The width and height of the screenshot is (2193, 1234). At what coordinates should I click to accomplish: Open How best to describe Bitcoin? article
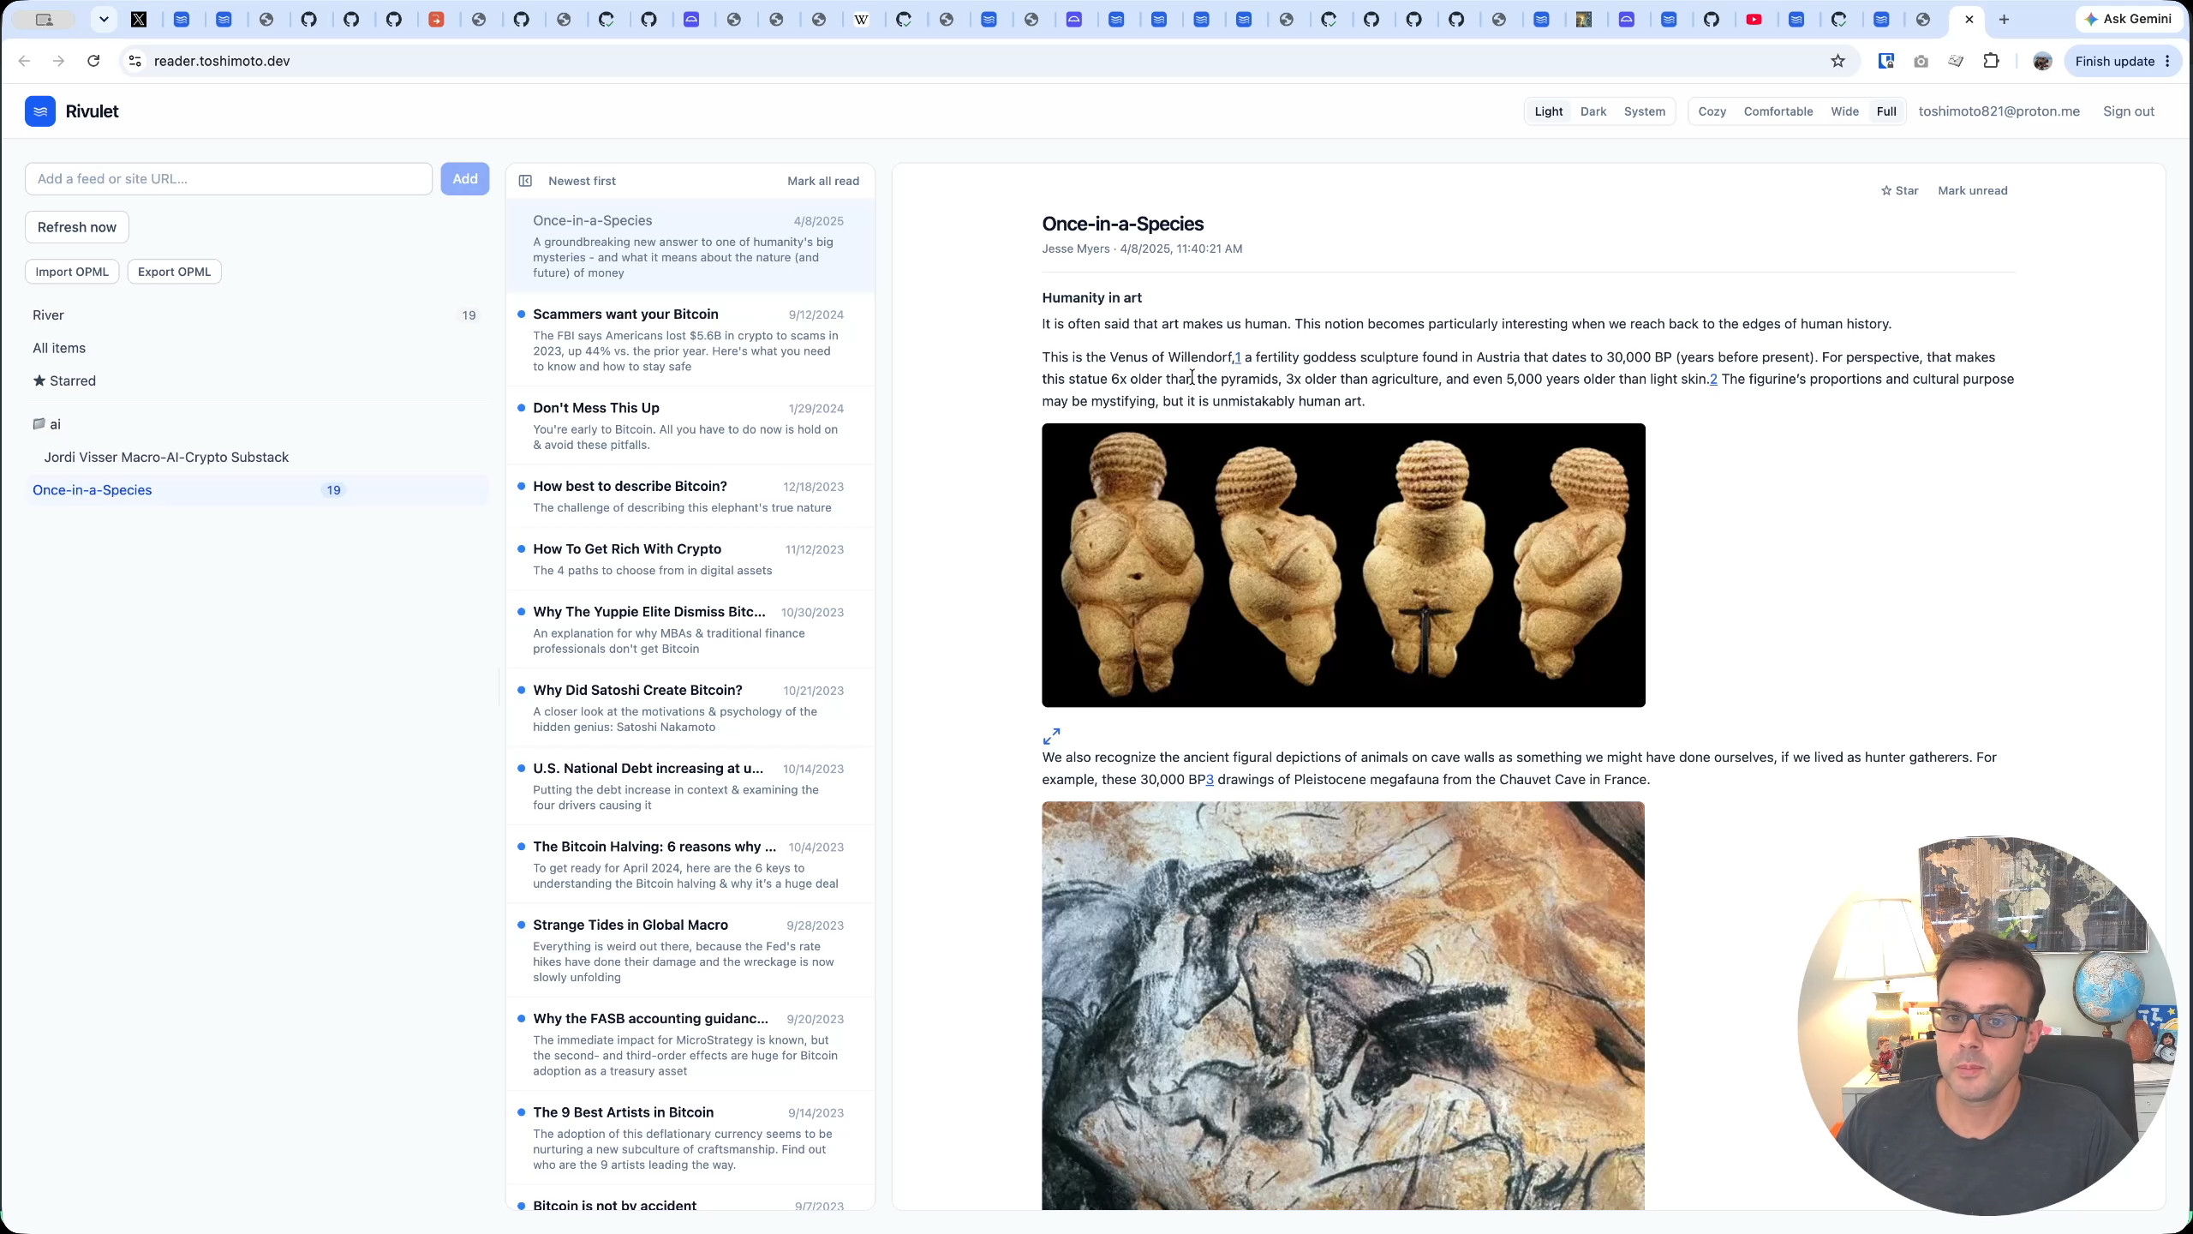(x=690, y=496)
